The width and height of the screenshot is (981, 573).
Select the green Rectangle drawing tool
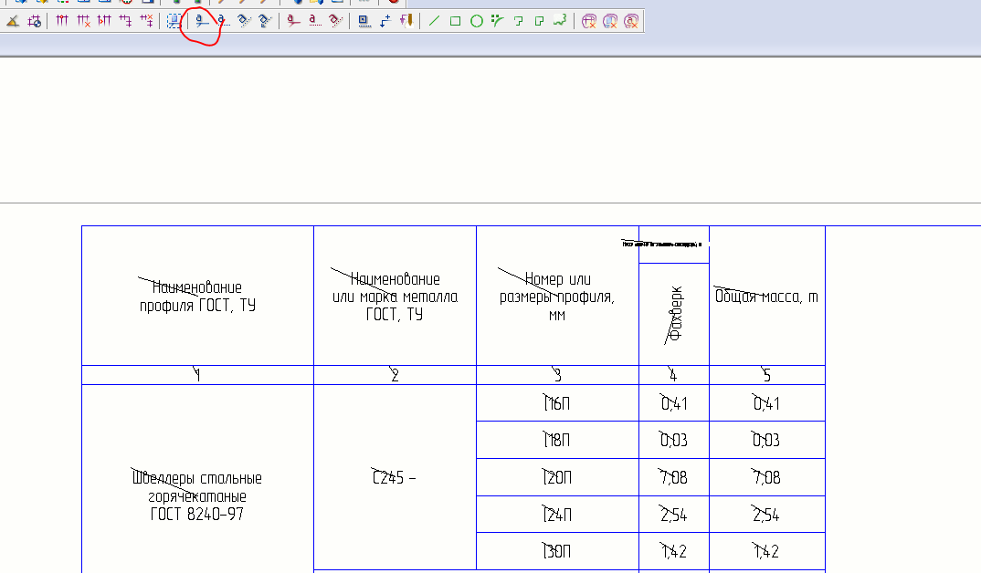pos(455,20)
